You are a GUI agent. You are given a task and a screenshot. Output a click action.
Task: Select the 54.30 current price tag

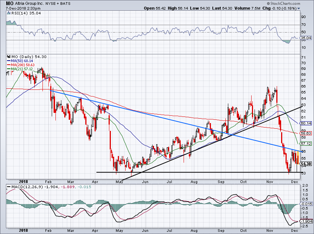(306, 164)
